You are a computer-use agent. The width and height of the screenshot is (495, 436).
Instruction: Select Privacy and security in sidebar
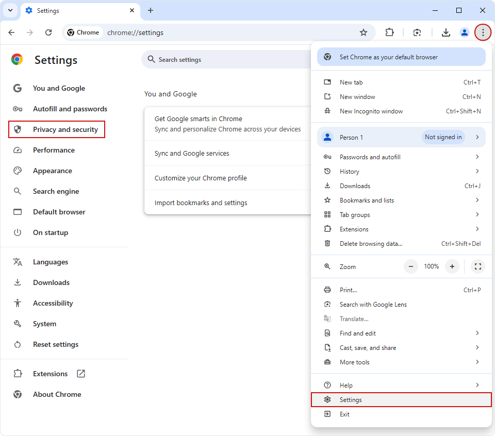[x=57, y=129]
